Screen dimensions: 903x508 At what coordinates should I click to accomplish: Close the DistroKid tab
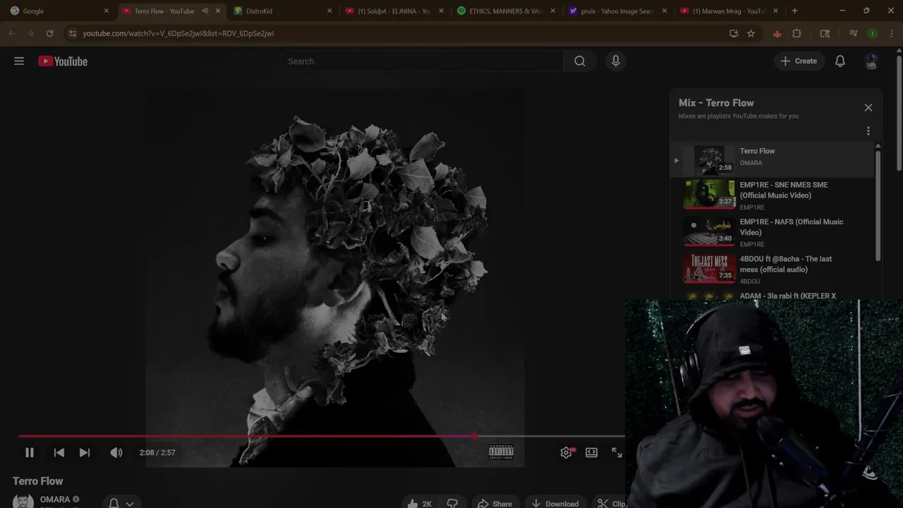coord(329,11)
